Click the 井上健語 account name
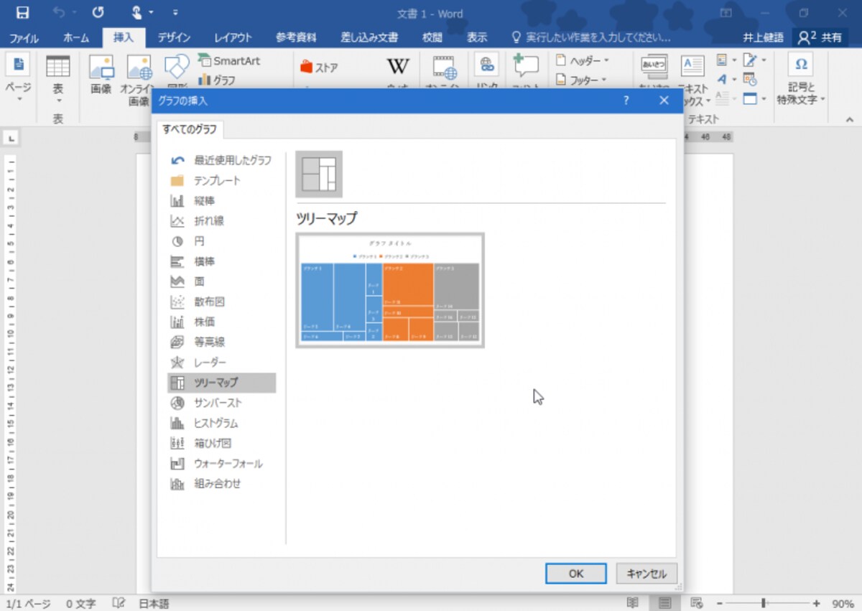This screenshot has height=611, width=862. [x=764, y=37]
